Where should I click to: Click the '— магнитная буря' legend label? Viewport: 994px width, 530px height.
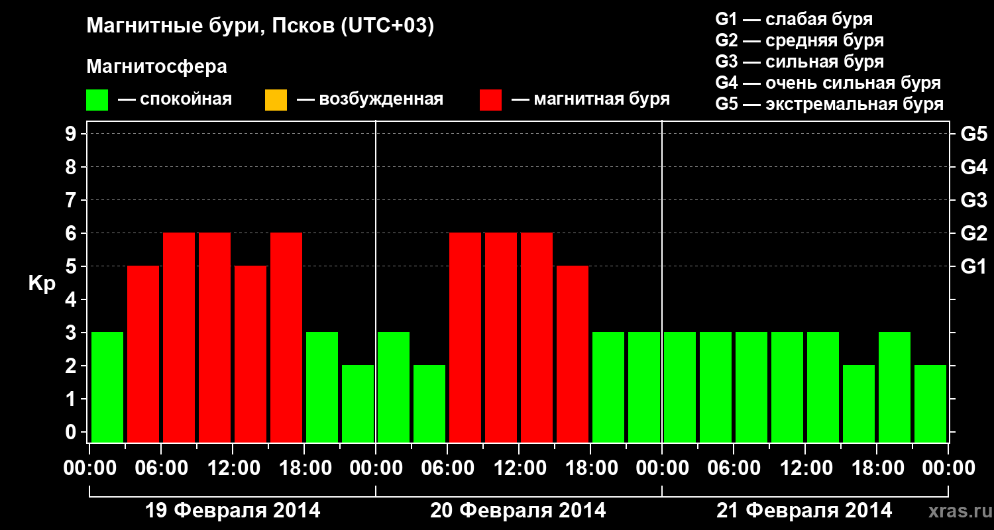(590, 99)
